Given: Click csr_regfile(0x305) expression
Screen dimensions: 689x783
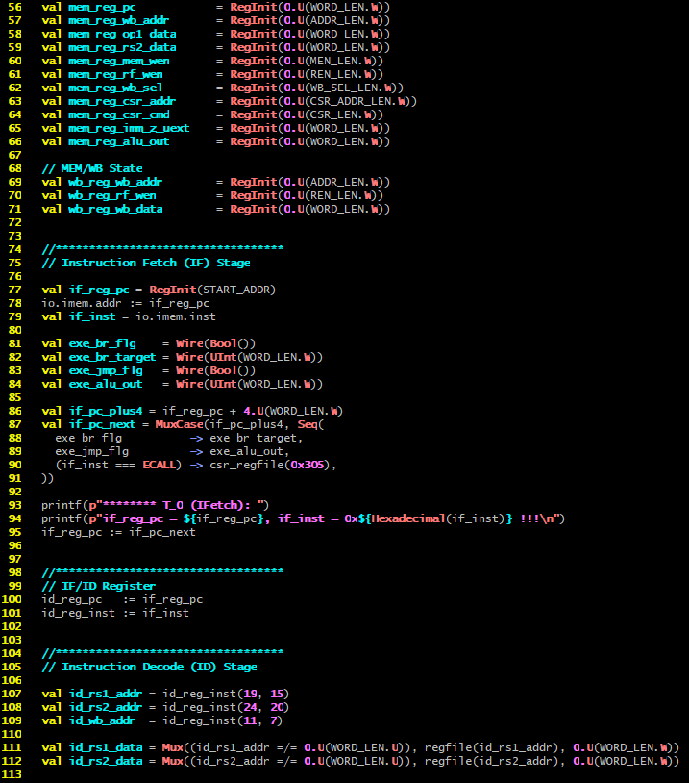Looking at the screenshot, I should coord(270,466).
